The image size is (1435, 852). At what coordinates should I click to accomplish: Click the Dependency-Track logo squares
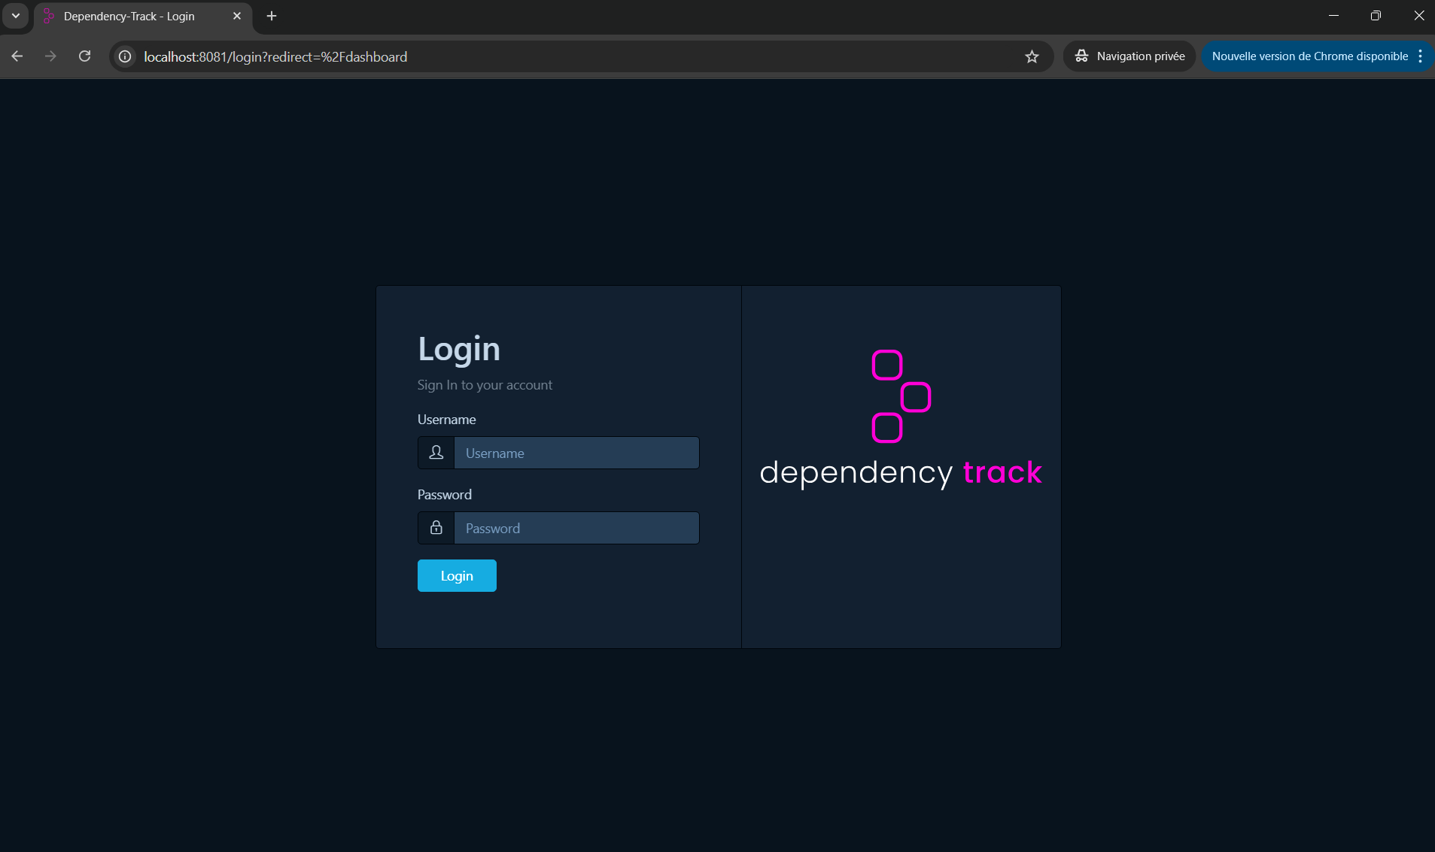click(901, 396)
